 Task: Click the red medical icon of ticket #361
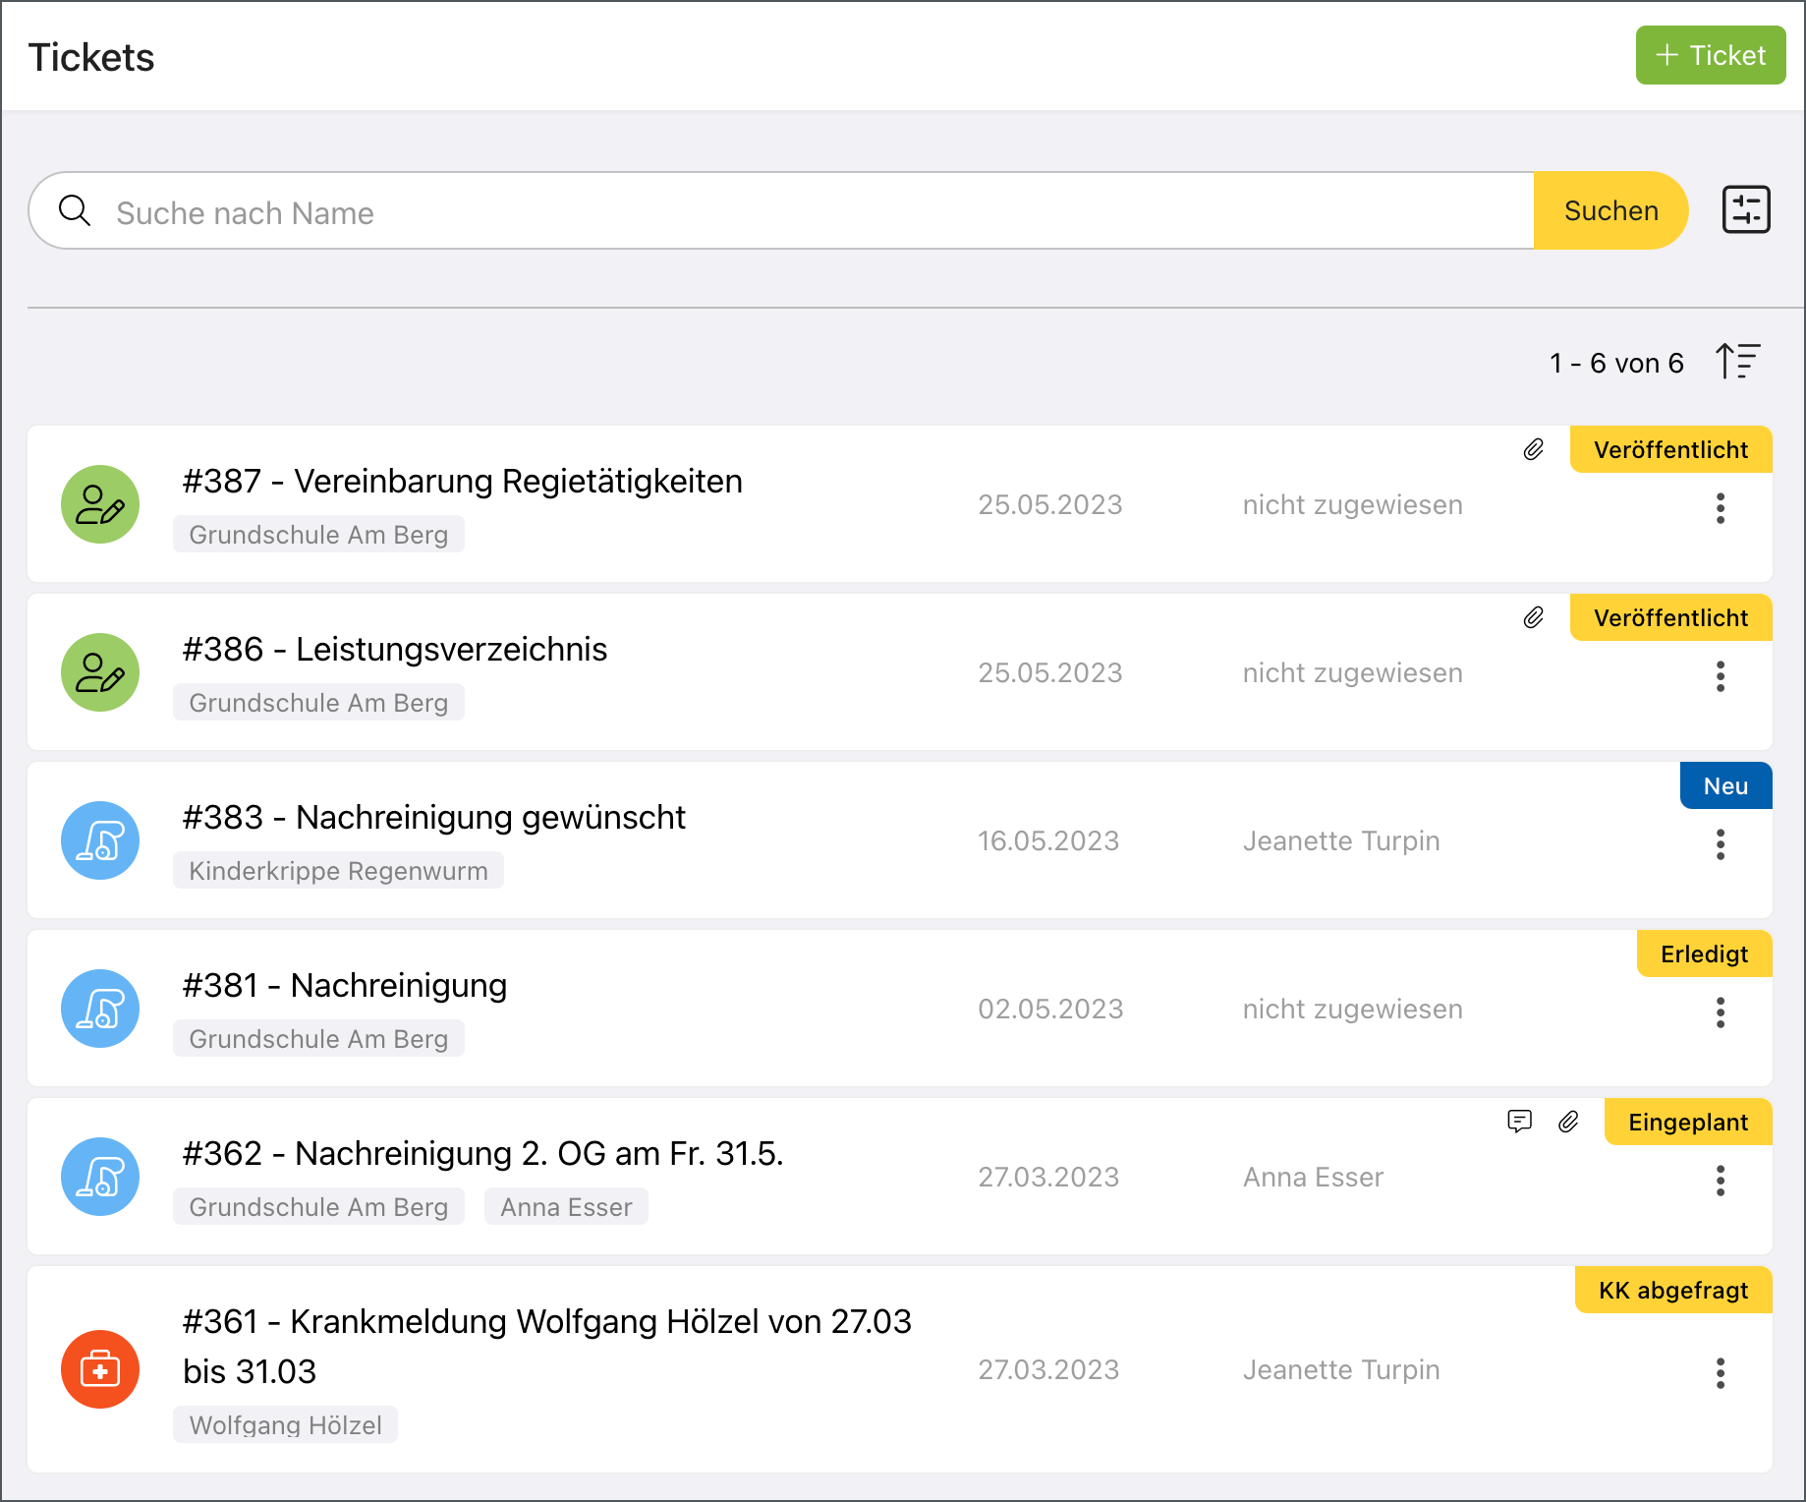click(100, 1369)
